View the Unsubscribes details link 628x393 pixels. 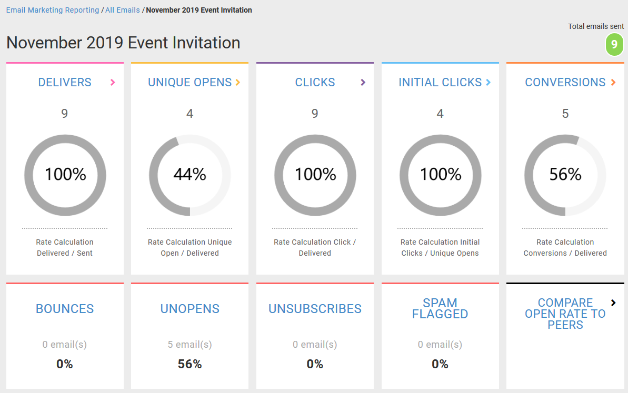coord(315,309)
